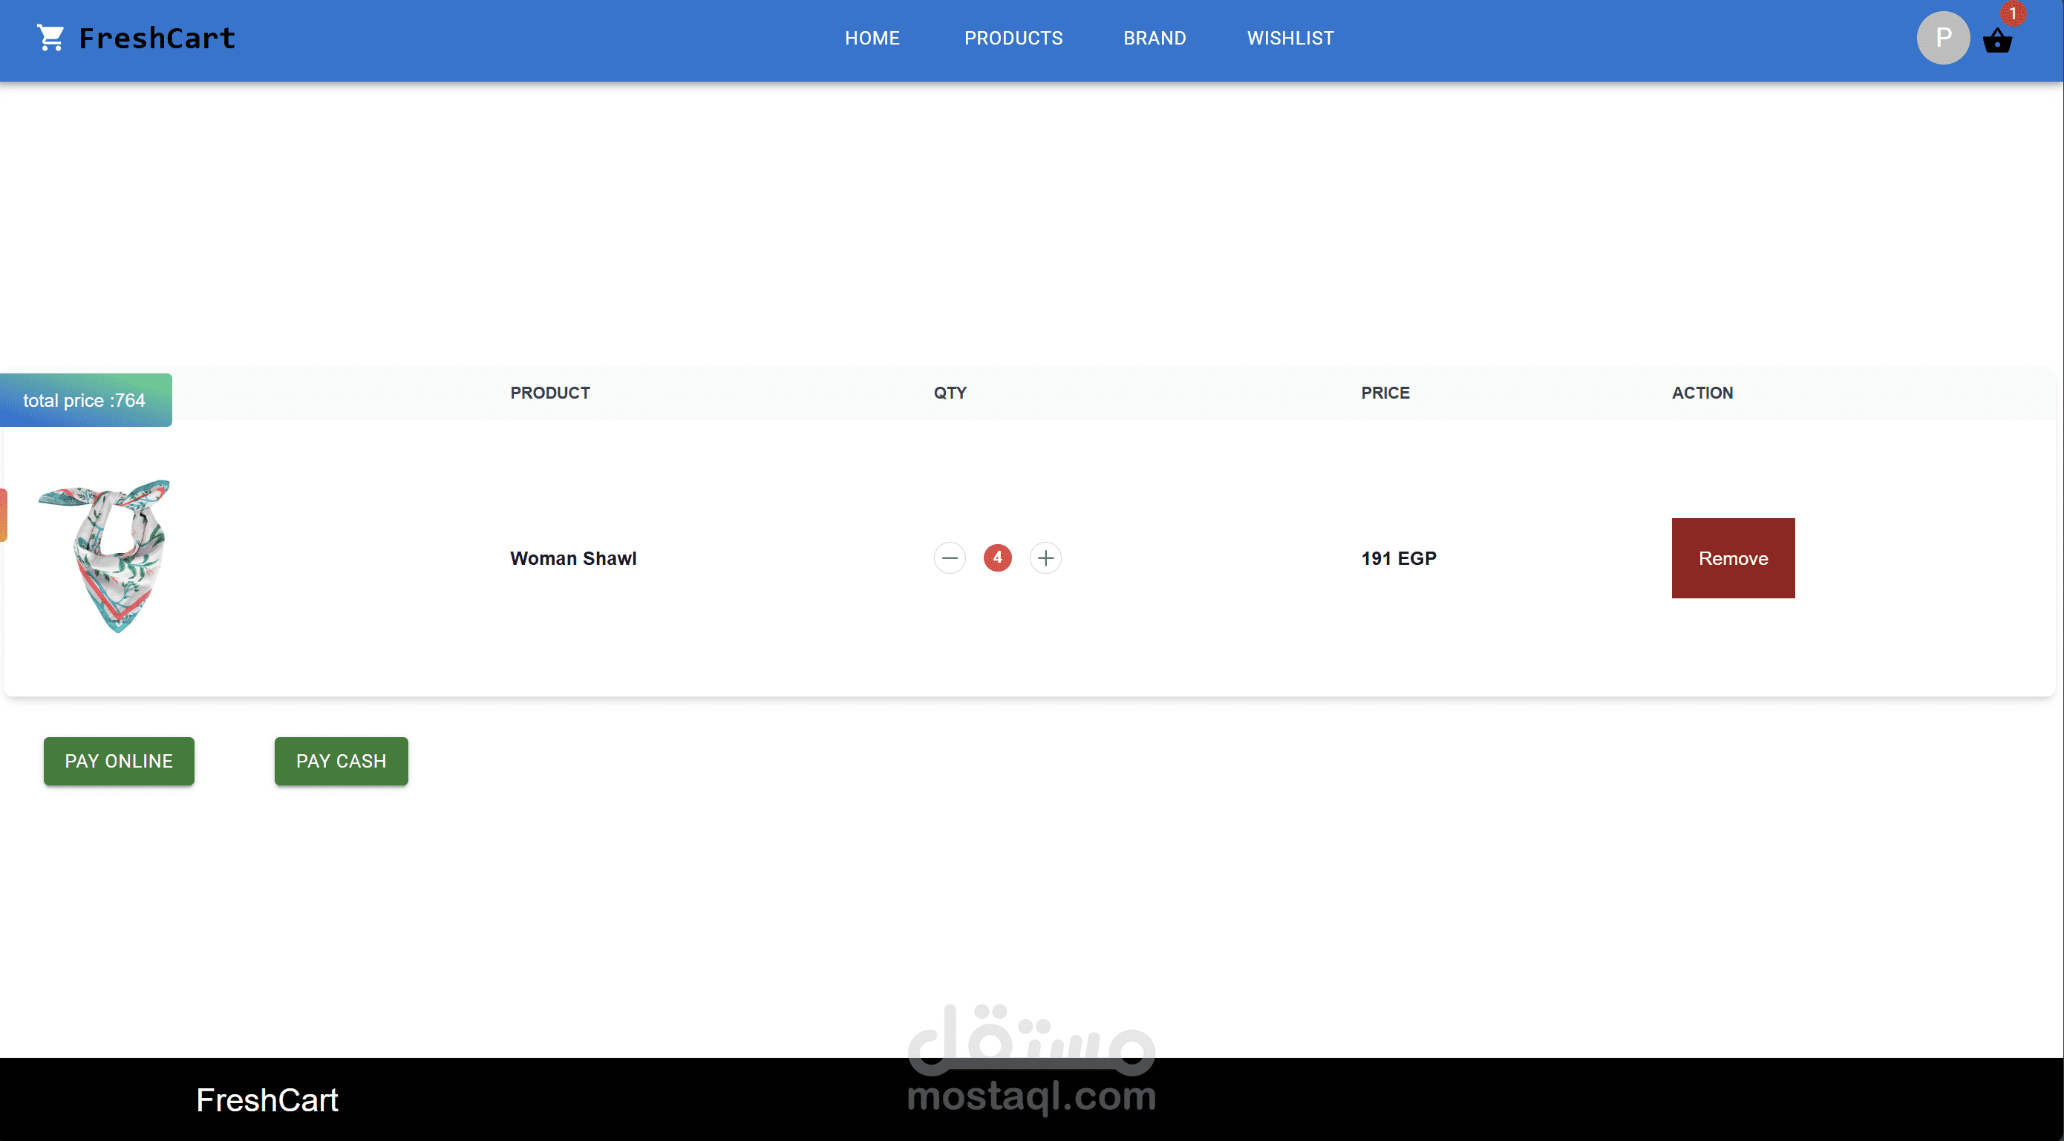Image resolution: width=2064 pixels, height=1141 pixels.
Task: Go to the HOME page
Action: click(x=872, y=38)
